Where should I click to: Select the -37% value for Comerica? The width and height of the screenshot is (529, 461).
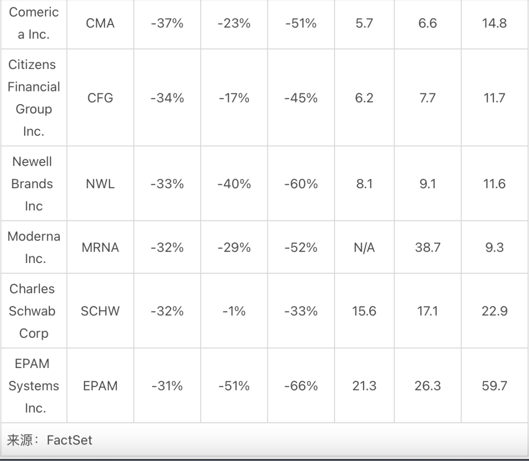coord(168,23)
